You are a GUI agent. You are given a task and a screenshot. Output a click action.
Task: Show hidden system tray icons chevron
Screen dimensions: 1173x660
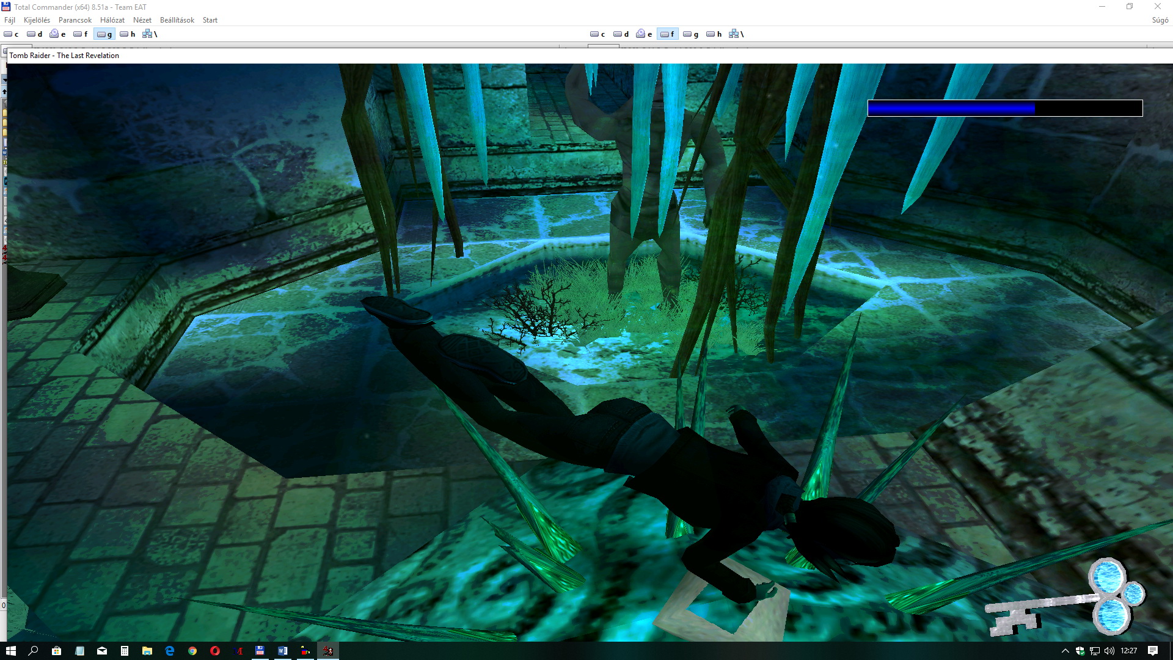(1065, 651)
